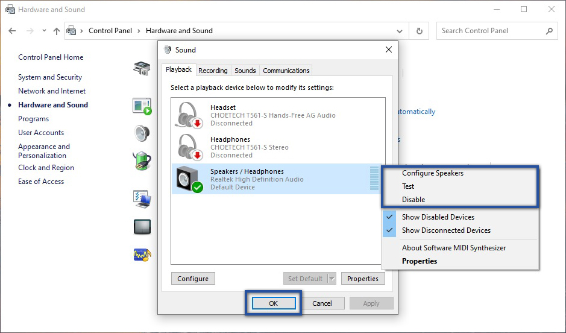The width and height of the screenshot is (566, 333).
Task: Switch to the Recording tab
Action: 213,71
